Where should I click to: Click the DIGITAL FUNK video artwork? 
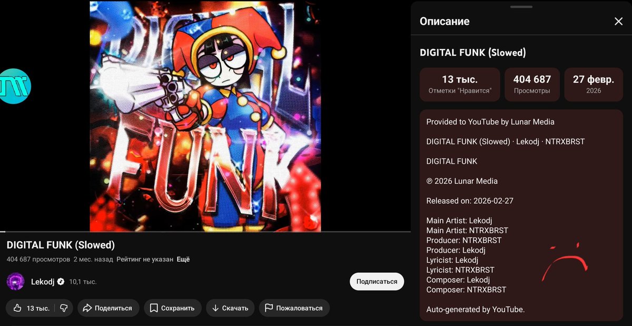(x=205, y=116)
